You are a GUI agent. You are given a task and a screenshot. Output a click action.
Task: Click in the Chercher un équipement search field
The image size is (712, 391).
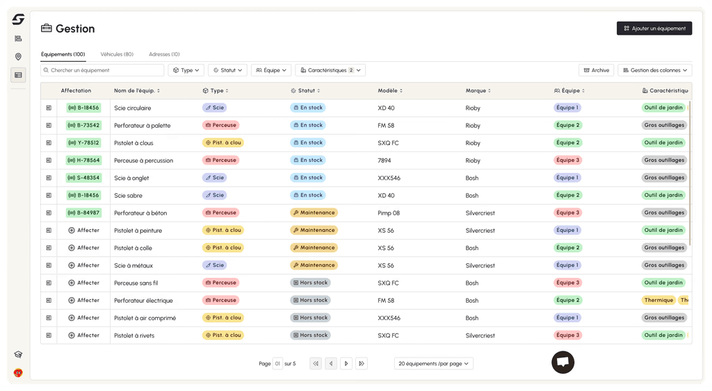pos(102,70)
